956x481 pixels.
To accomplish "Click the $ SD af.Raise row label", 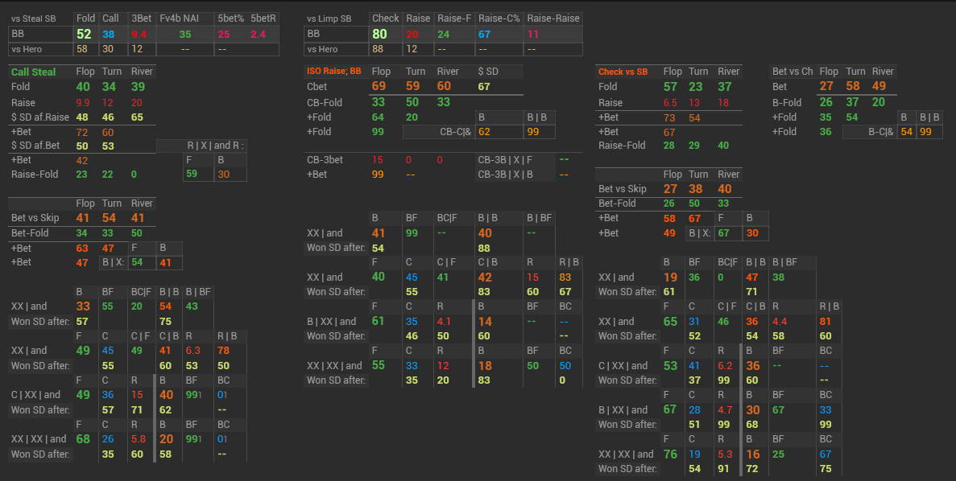I will tap(39, 117).
